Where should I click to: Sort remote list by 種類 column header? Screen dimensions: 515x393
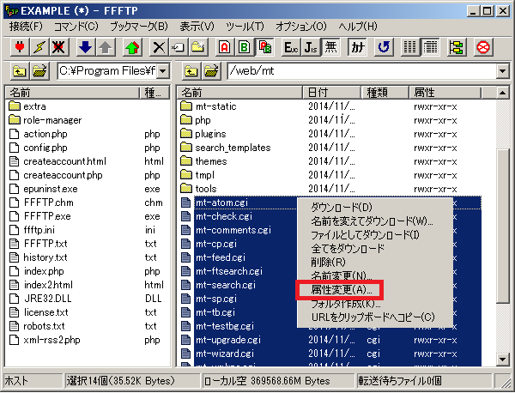385,93
